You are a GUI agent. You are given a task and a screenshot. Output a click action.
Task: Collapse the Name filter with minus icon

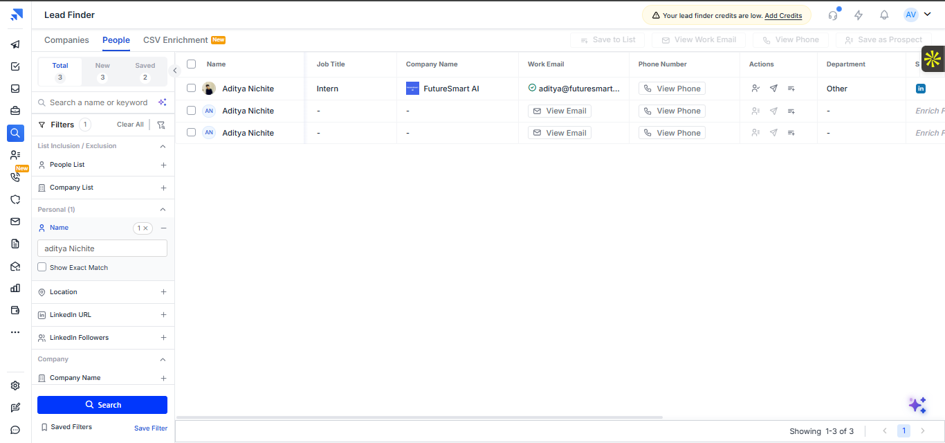pyautogui.click(x=164, y=228)
